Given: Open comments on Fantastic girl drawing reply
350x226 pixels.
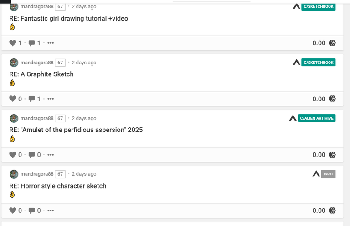Looking at the screenshot, I should tap(32, 43).
